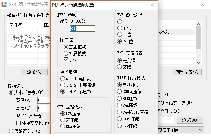This screenshot has height=139, width=211.
Task: Click the 文件名 column header
Action: 22,25
